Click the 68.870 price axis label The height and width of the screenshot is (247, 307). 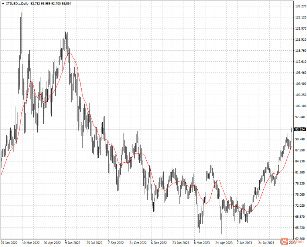point(301,217)
